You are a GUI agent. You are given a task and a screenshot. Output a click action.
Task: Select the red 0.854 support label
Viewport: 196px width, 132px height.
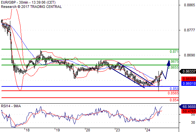tap(174, 100)
